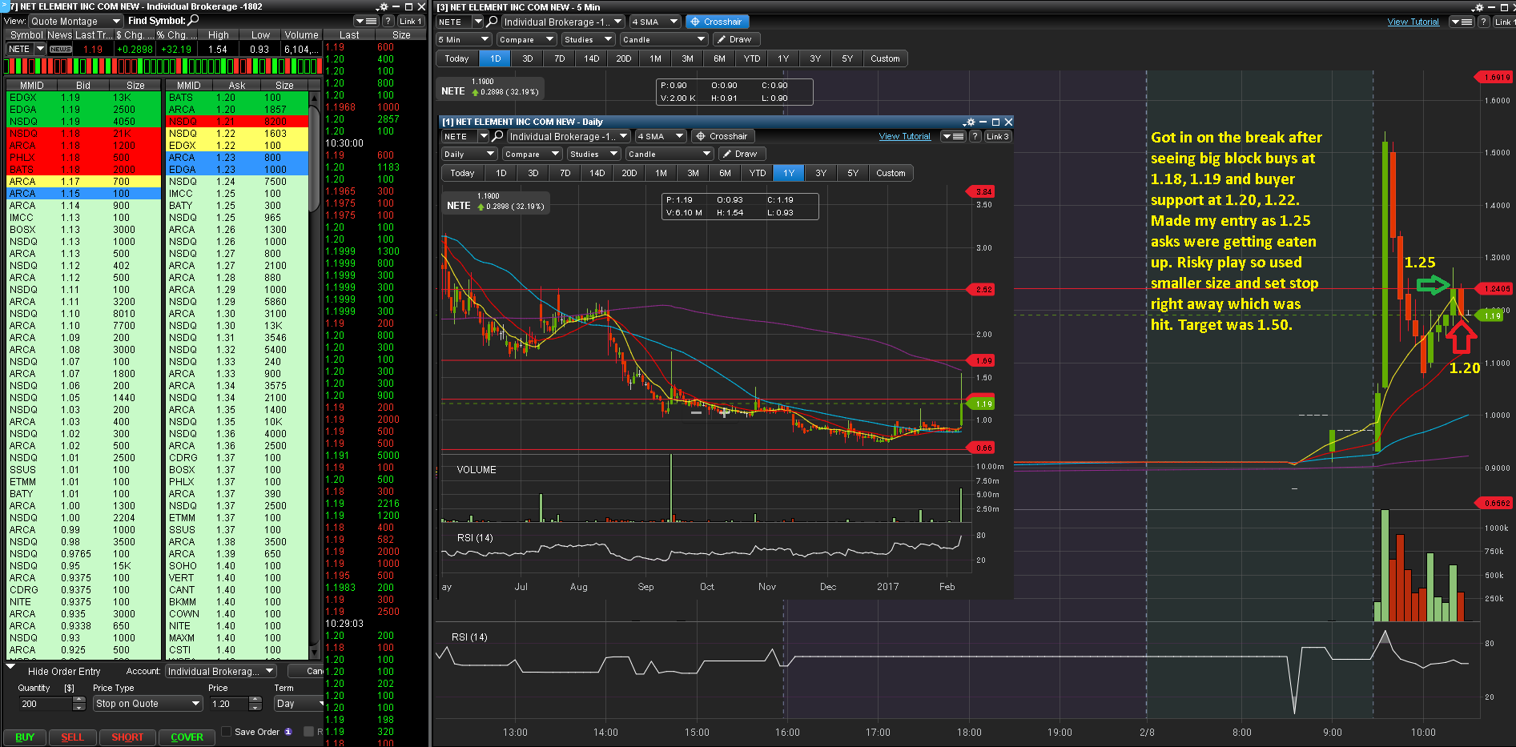1516x747 pixels.
Task: Open the help question mark in the Daily chart
Action: pyautogui.click(x=975, y=136)
